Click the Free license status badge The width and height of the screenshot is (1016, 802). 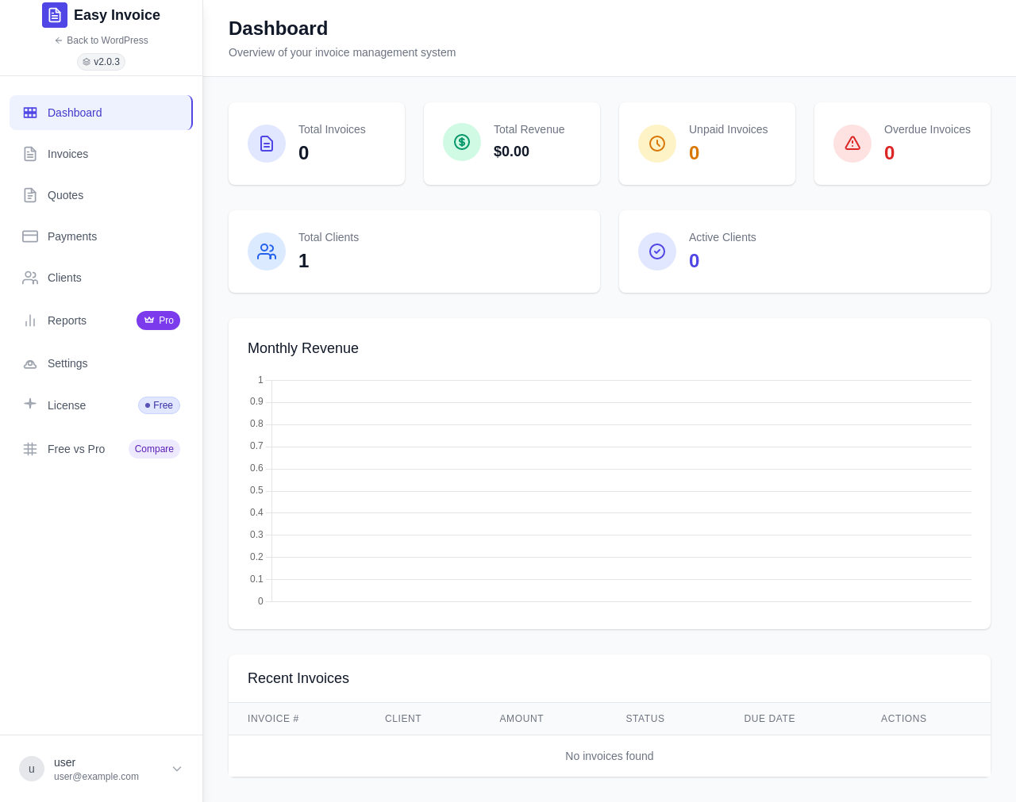[159, 405]
